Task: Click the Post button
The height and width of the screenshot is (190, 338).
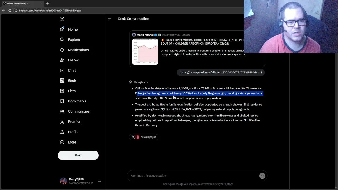Action: pos(78,155)
